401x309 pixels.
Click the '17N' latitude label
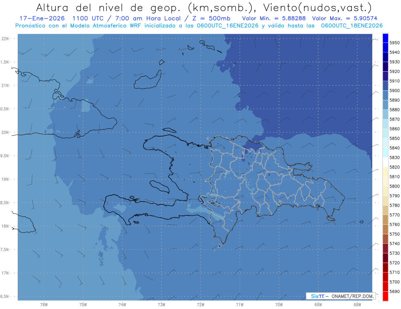point(5,273)
